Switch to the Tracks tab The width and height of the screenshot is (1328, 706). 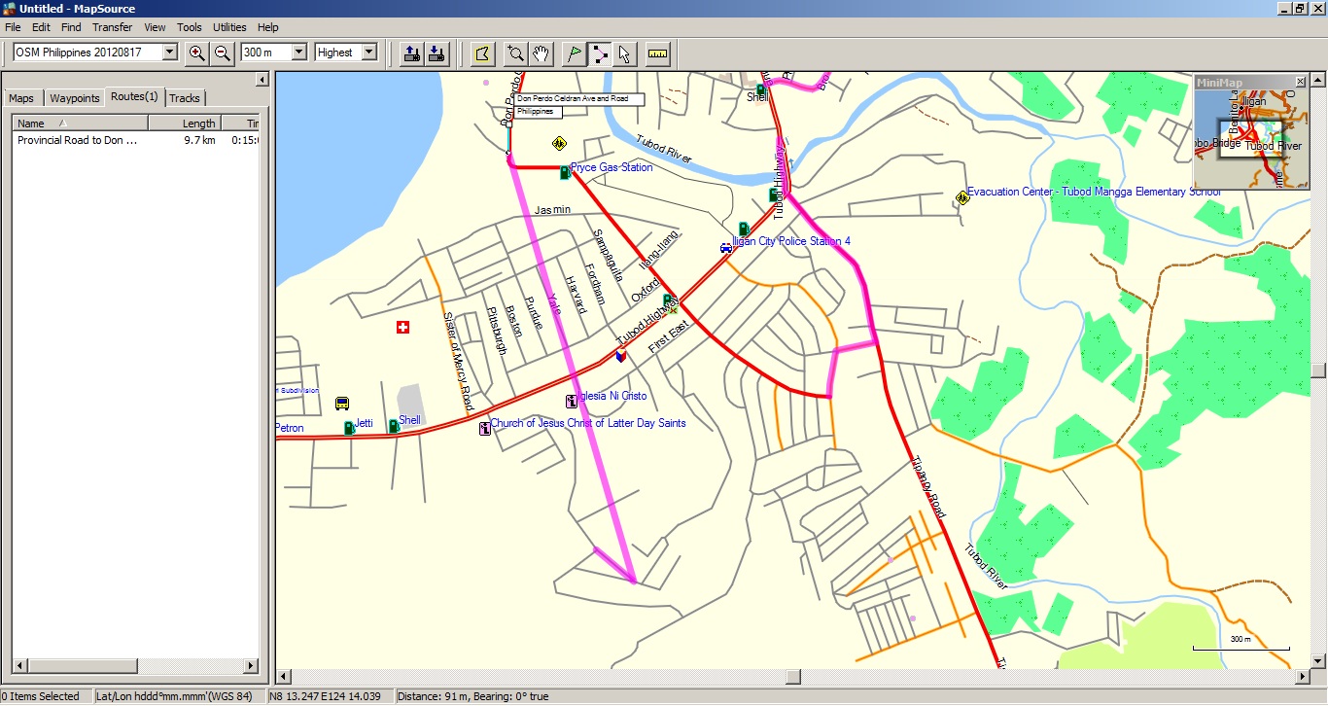(185, 98)
